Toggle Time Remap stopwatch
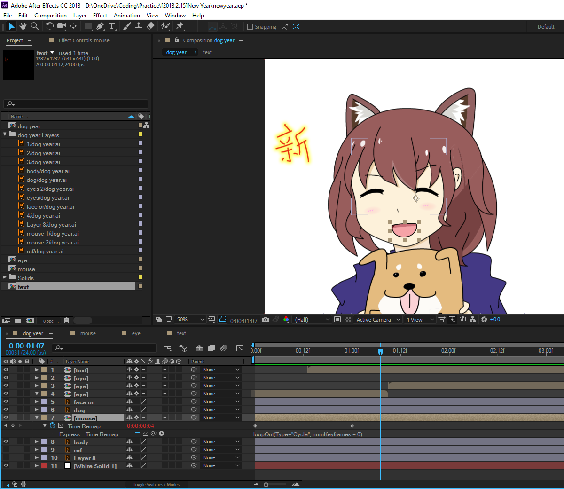Image resolution: width=564 pixels, height=489 pixels. click(x=52, y=426)
